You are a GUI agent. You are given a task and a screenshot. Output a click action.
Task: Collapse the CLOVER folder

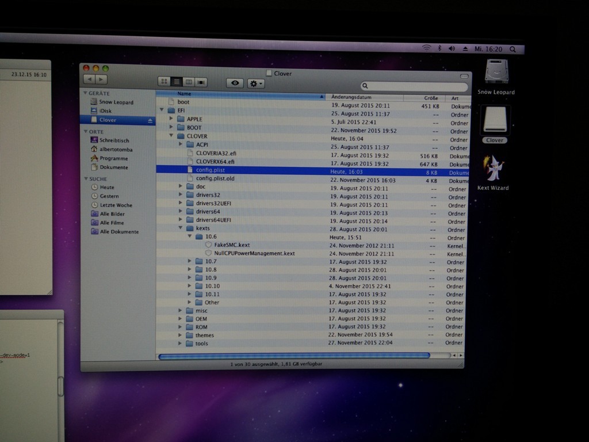tap(171, 136)
